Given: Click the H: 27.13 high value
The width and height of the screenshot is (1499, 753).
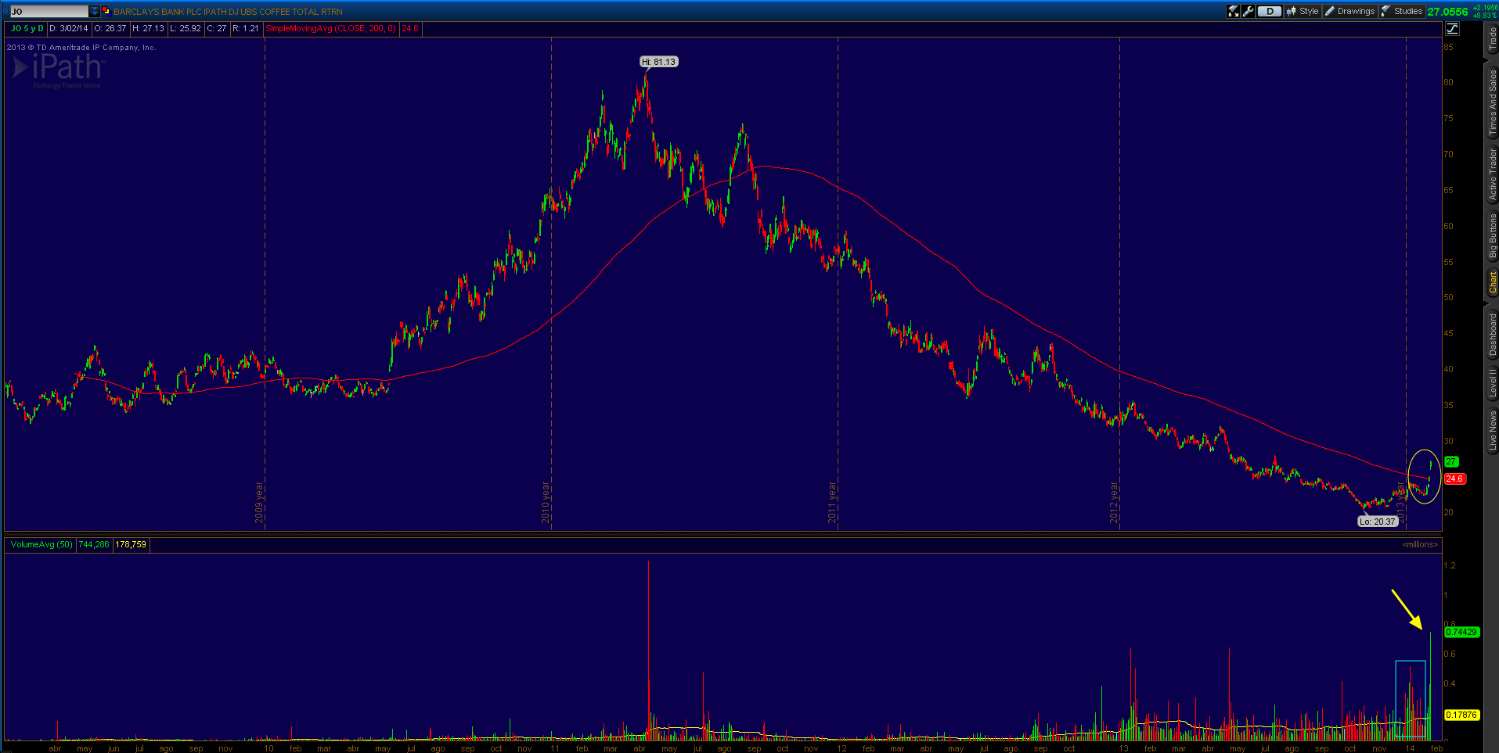Looking at the screenshot, I should 148,28.
